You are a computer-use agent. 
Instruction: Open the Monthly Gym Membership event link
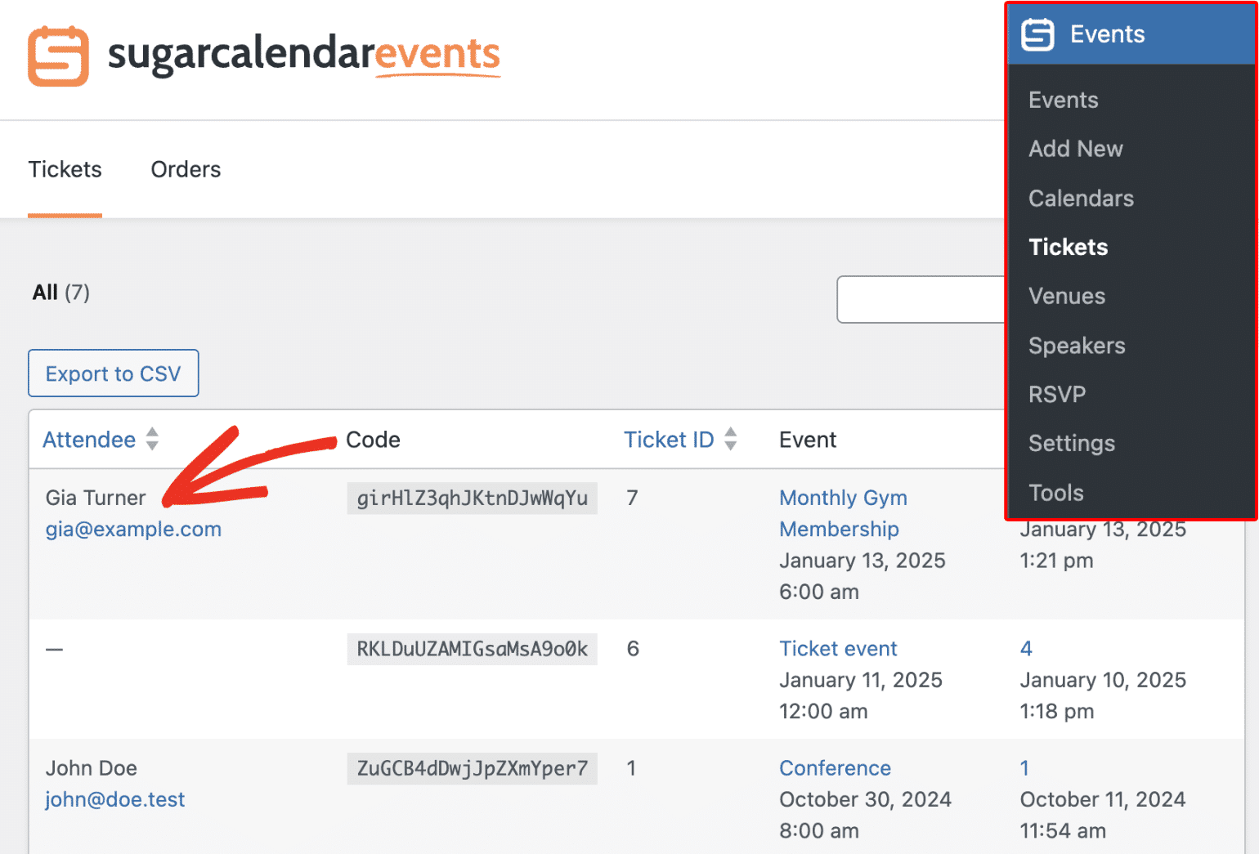tap(843, 513)
